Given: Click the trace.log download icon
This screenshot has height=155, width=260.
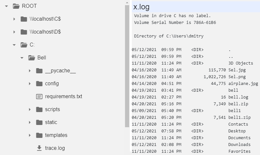Looking at the screenshot, I should click(x=39, y=148).
